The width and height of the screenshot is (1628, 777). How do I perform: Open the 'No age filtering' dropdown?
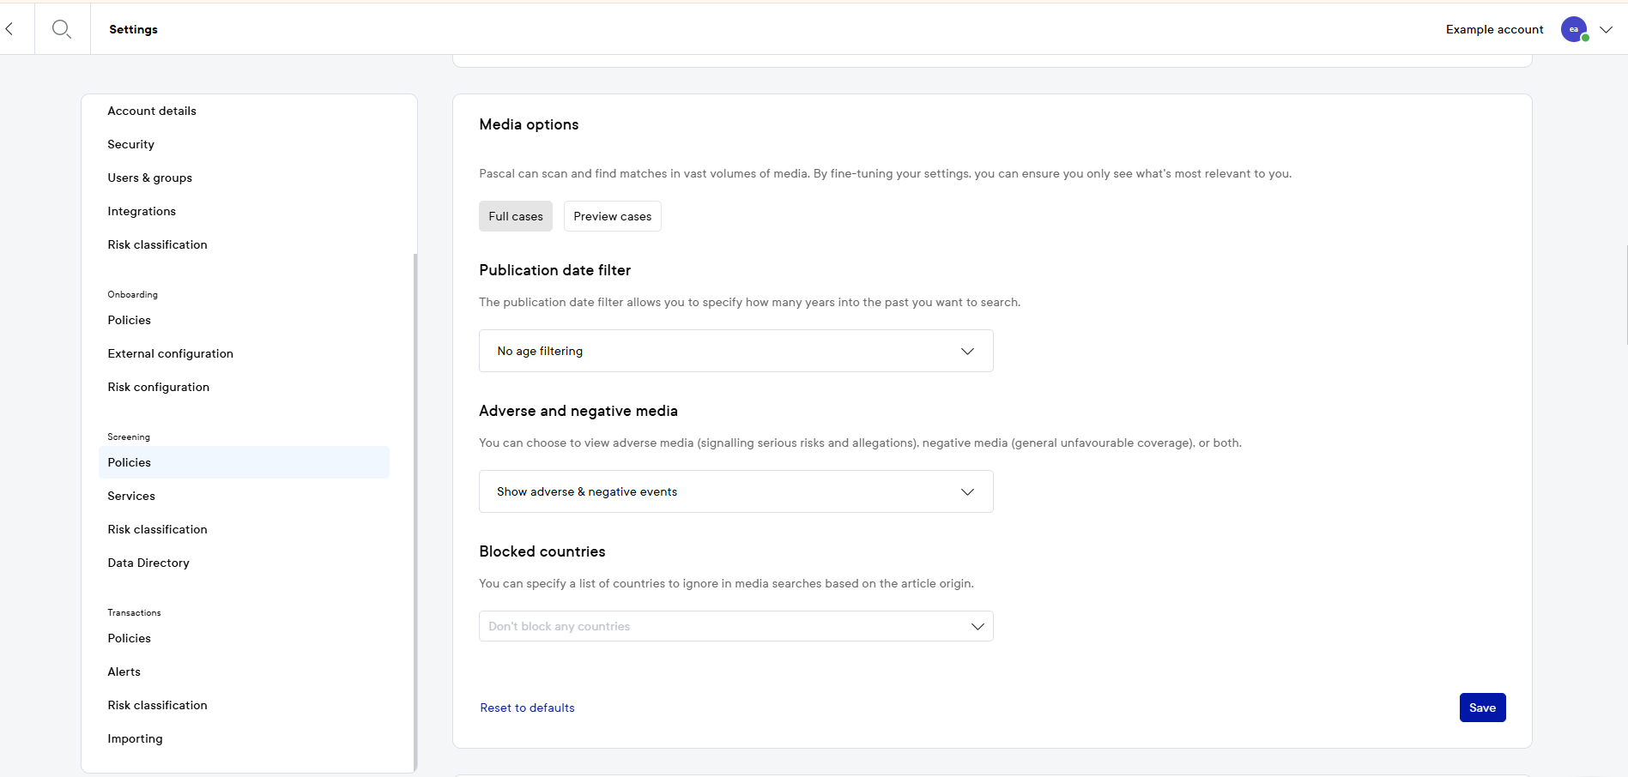736,351
